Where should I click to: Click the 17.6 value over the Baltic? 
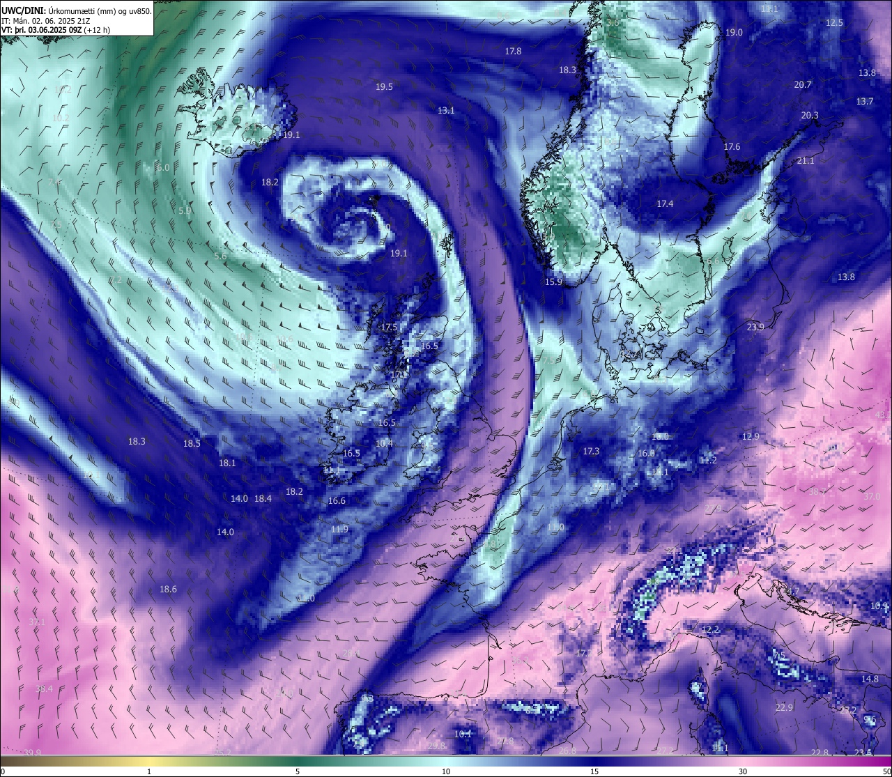(x=732, y=147)
